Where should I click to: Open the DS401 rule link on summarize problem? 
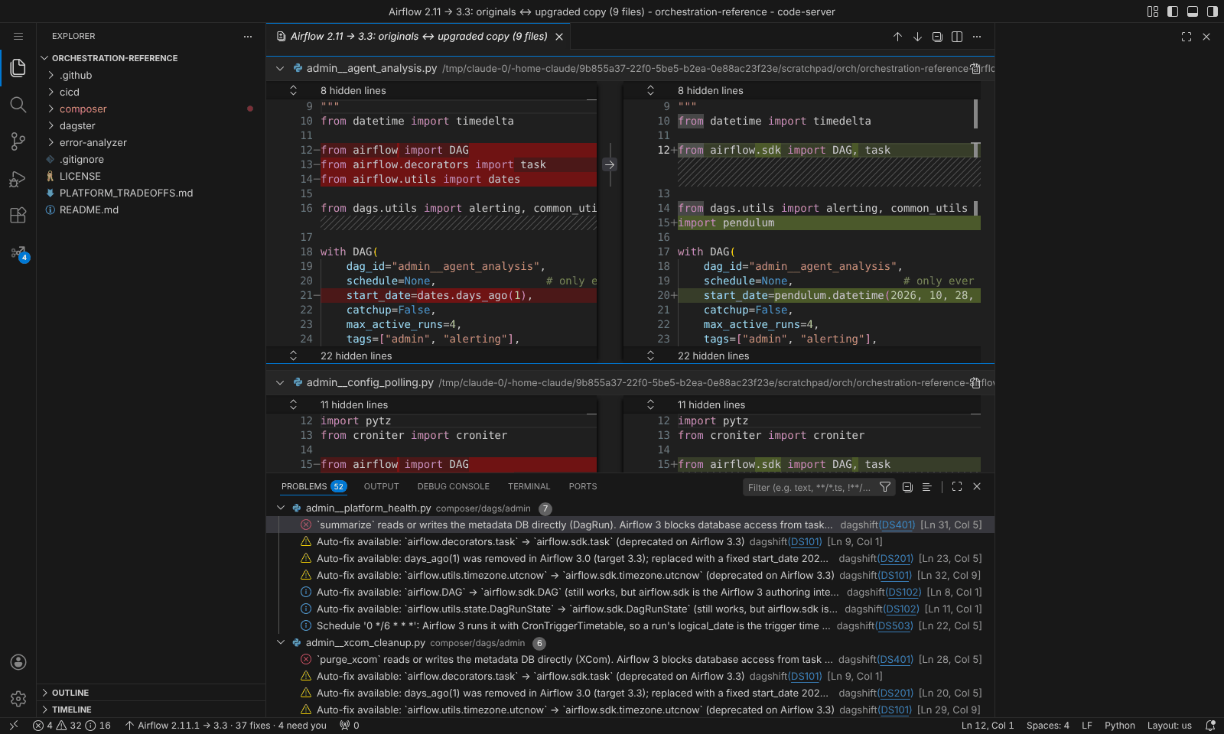click(x=897, y=525)
